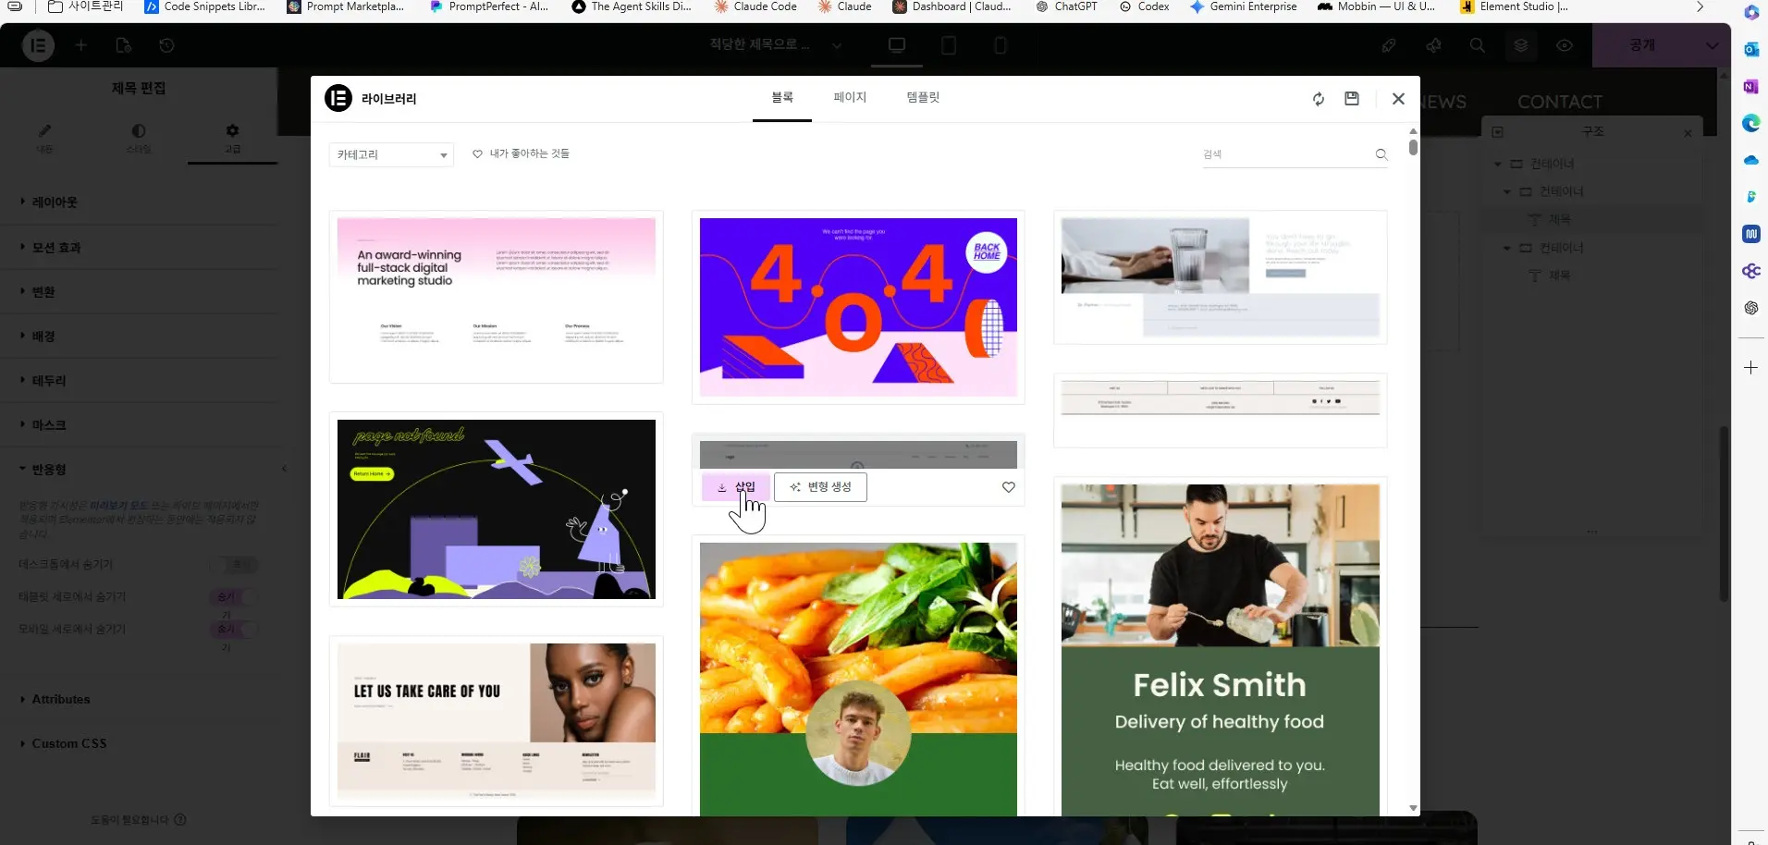Image resolution: width=1768 pixels, height=845 pixels.
Task: Open the page title dropdown in the top bar
Action: click(836, 45)
